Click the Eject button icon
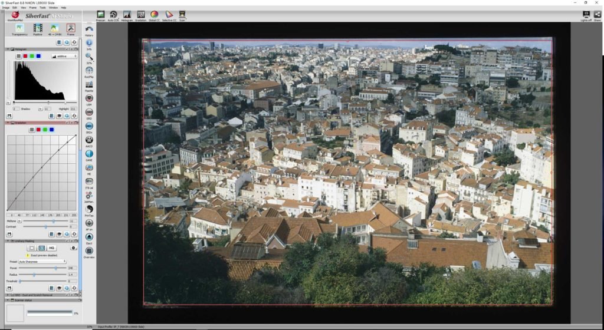 (x=89, y=236)
